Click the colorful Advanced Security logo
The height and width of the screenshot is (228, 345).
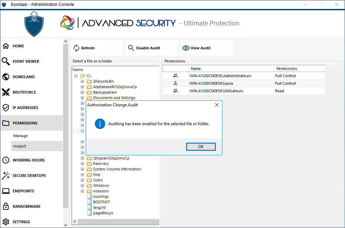click(67, 23)
